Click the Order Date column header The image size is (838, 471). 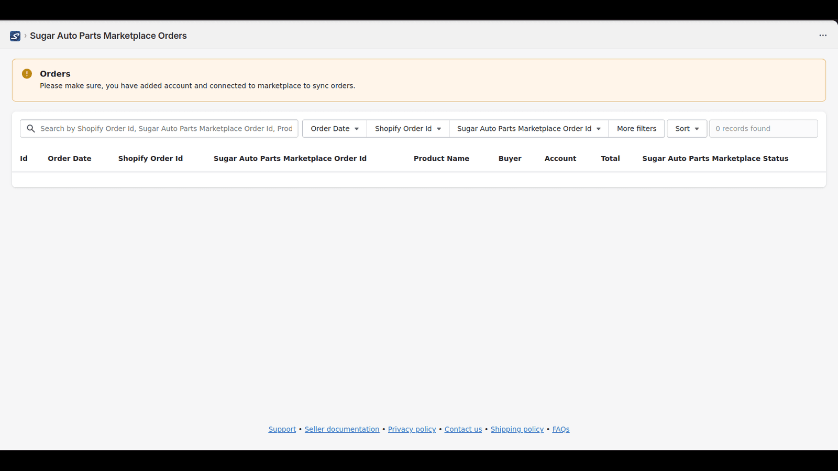(70, 159)
